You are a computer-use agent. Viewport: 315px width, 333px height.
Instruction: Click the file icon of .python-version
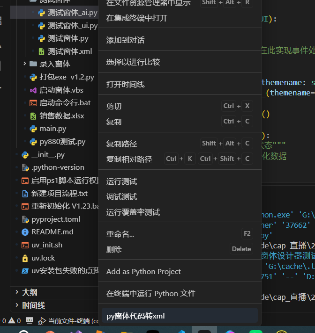click(x=25, y=168)
